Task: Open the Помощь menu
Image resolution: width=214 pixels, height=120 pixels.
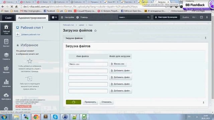Action: (82, 17)
